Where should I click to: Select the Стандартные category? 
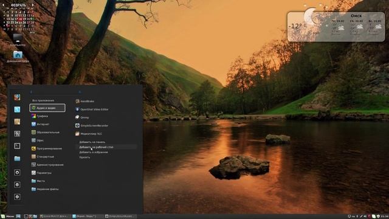coord(43,157)
